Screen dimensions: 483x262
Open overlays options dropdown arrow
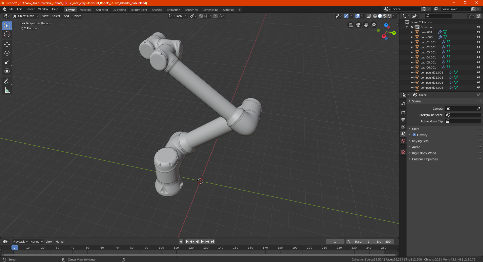[x=362, y=16]
